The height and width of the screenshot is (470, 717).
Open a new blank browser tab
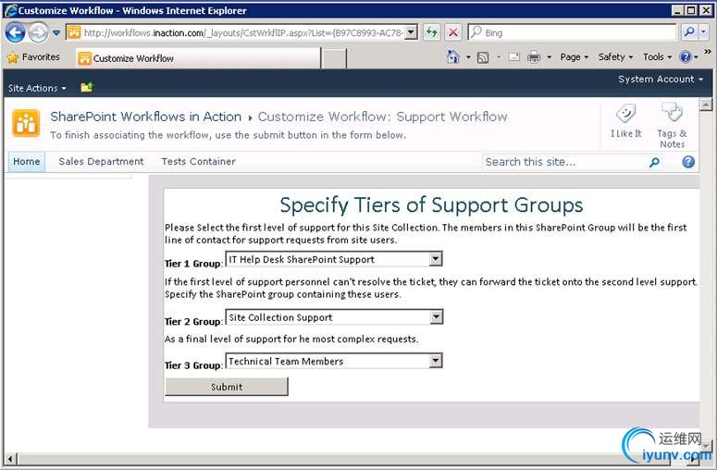pyautogui.click(x=334, y=59)
